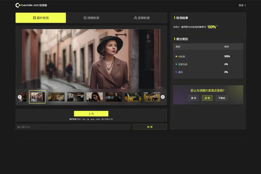The width and height of the screenshot is (261, 174).
Task: Select the man at monitors thumbnail
Action: [114, 97]
